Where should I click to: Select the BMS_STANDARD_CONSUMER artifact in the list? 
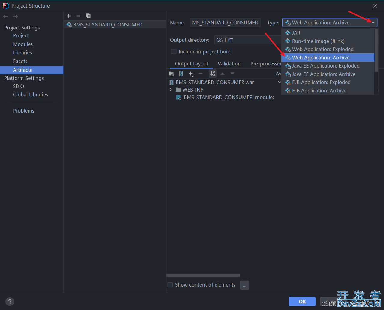[115, 25]
